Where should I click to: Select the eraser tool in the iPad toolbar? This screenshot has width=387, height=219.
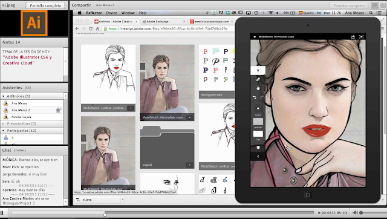[x=258, y=79]
